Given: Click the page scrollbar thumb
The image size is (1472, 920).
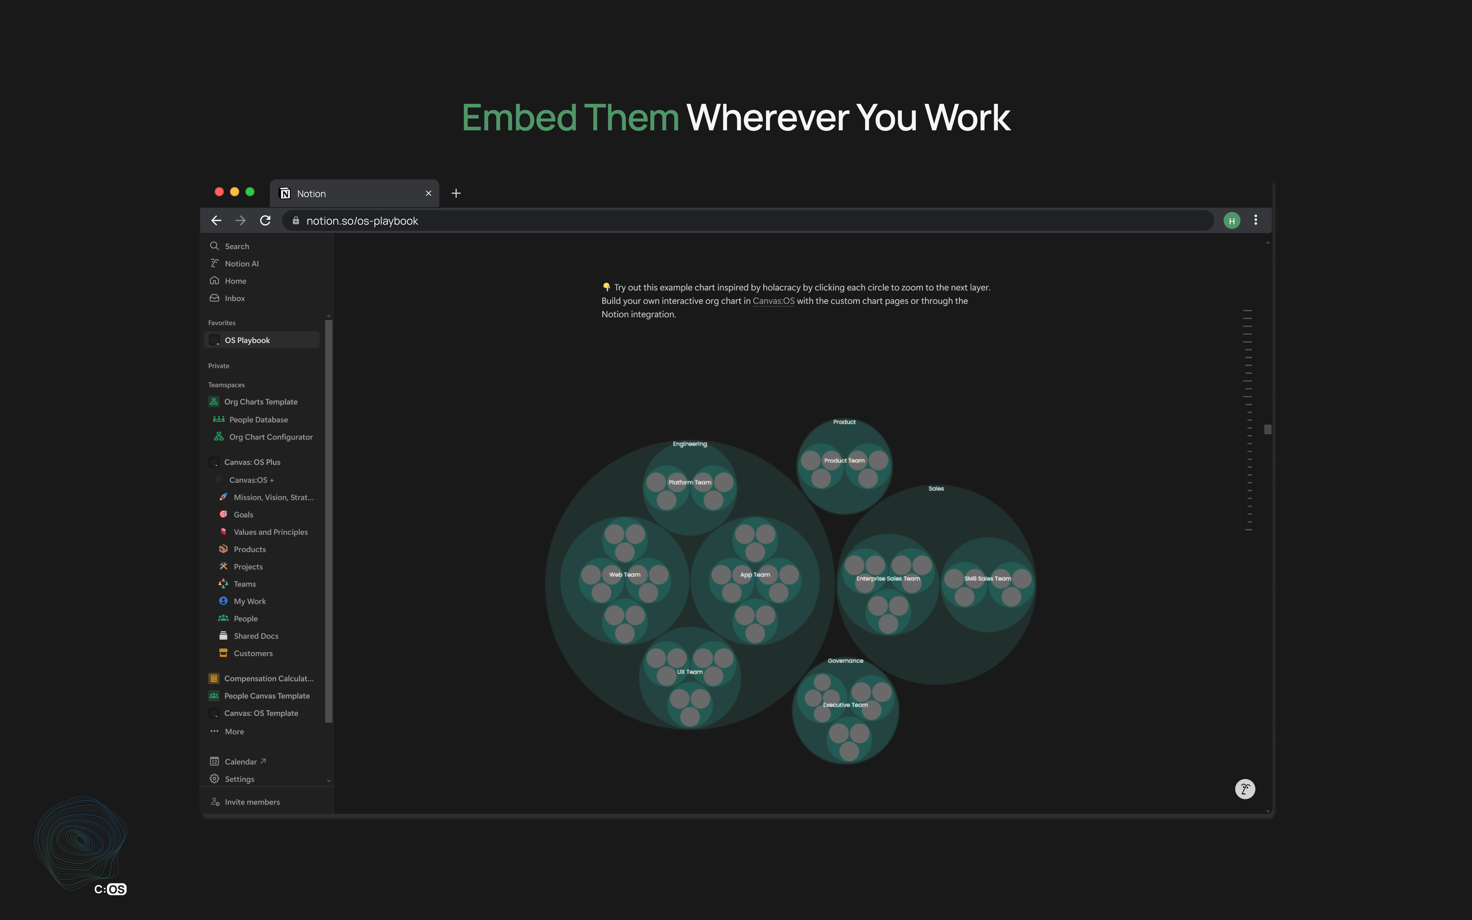Looking at the screenshot, I should 1268,430.
